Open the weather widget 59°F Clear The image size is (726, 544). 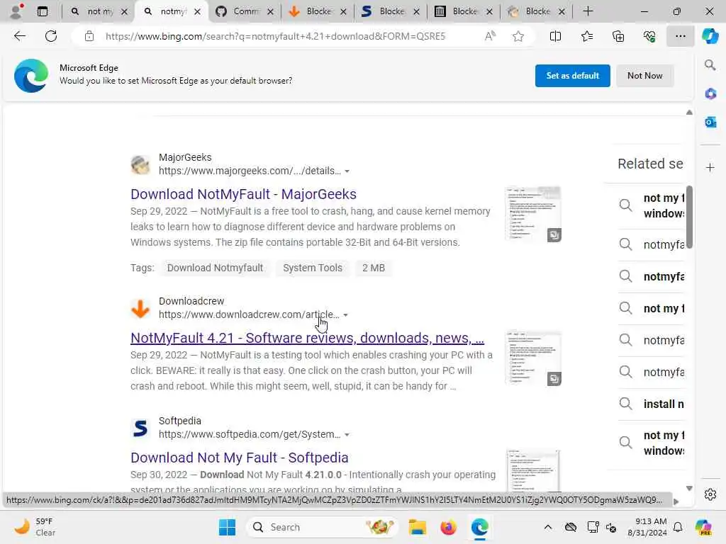(x=34, y=527)
